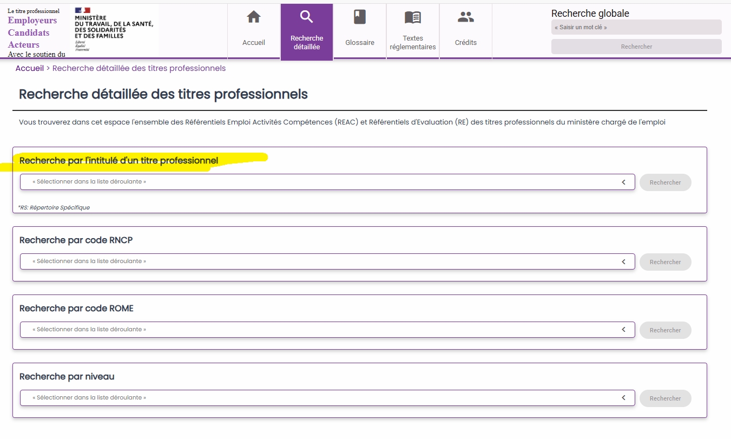This screenshot has height=439, width=731.
Task: Open the Crédits people icon
Action: tap(465, 17)
